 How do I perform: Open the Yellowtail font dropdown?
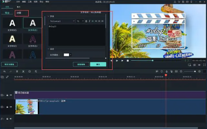(x=74, y=21)
